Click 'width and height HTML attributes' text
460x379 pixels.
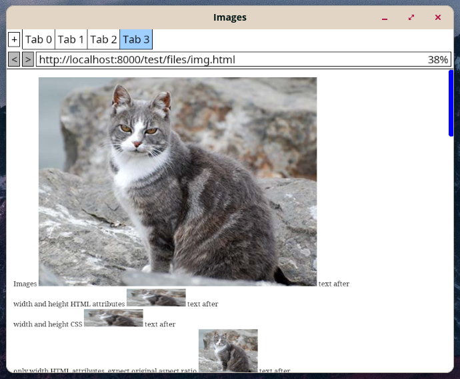(69, 304)
